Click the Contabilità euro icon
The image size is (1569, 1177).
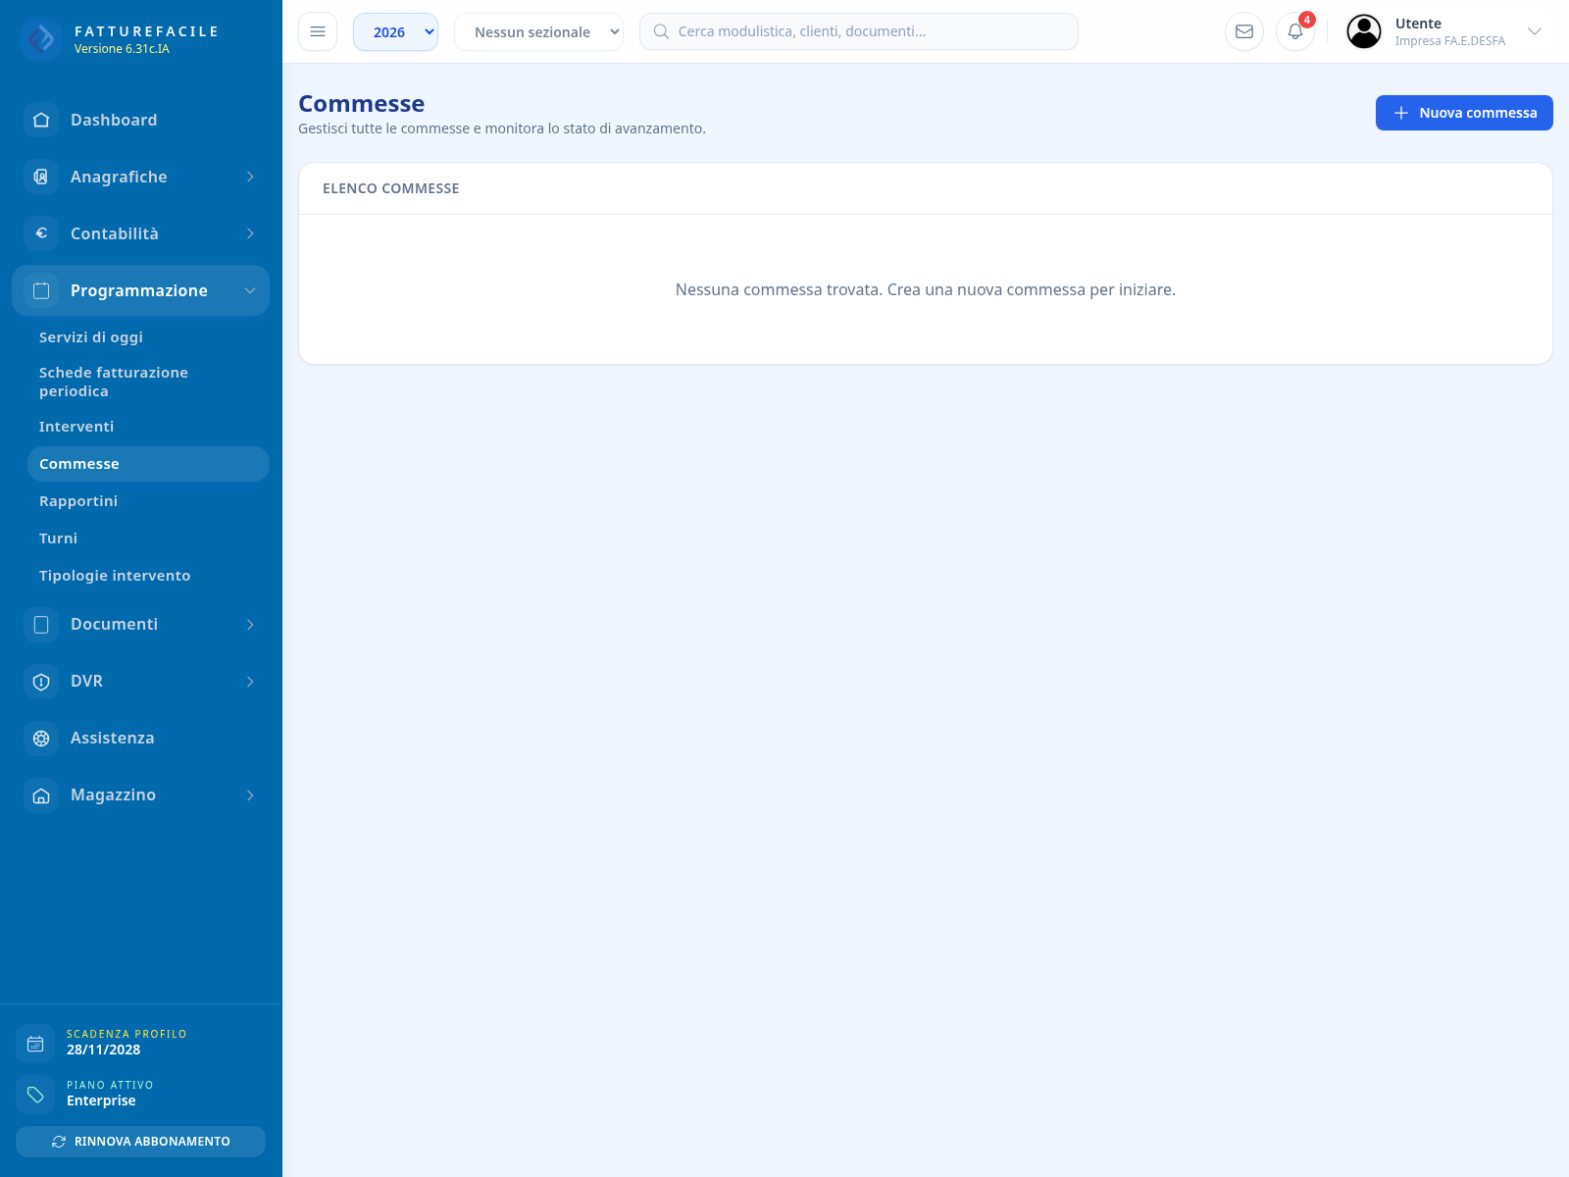click(x=41, y=233)
